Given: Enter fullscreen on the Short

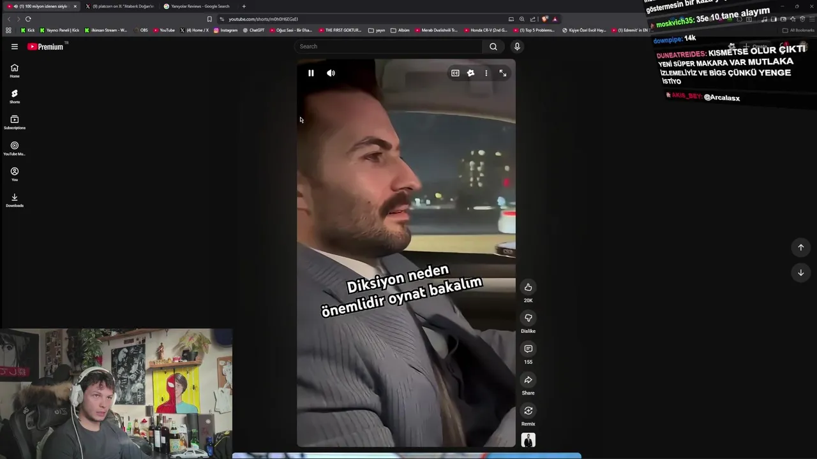Looking at the screenshot, I should [x=503, y=73].
